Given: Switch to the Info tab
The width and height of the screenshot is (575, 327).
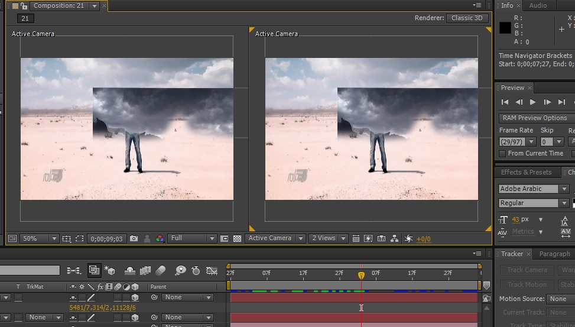Looking at the screenshot, I should [507, 5].
